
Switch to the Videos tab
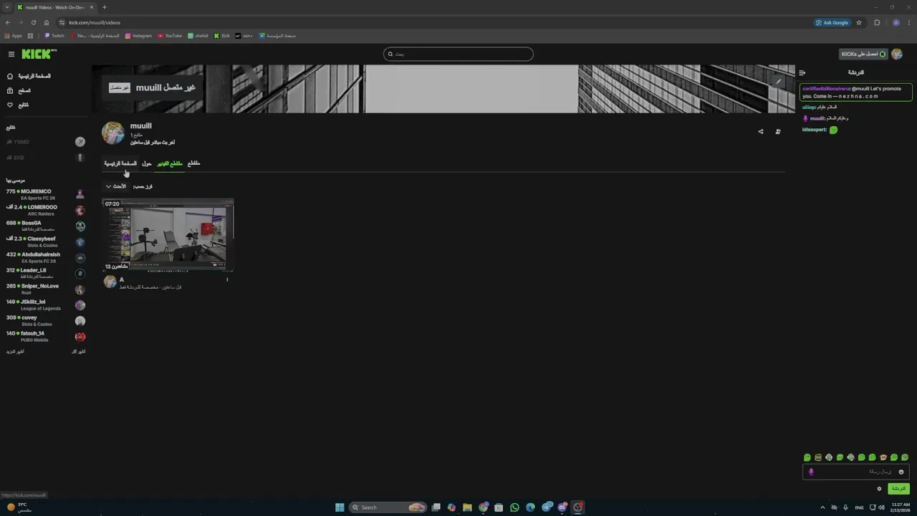click(170, 163)
